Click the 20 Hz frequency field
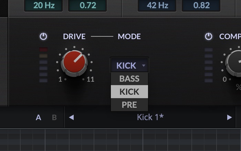The image size is (241, 151). tap(43, 6)
